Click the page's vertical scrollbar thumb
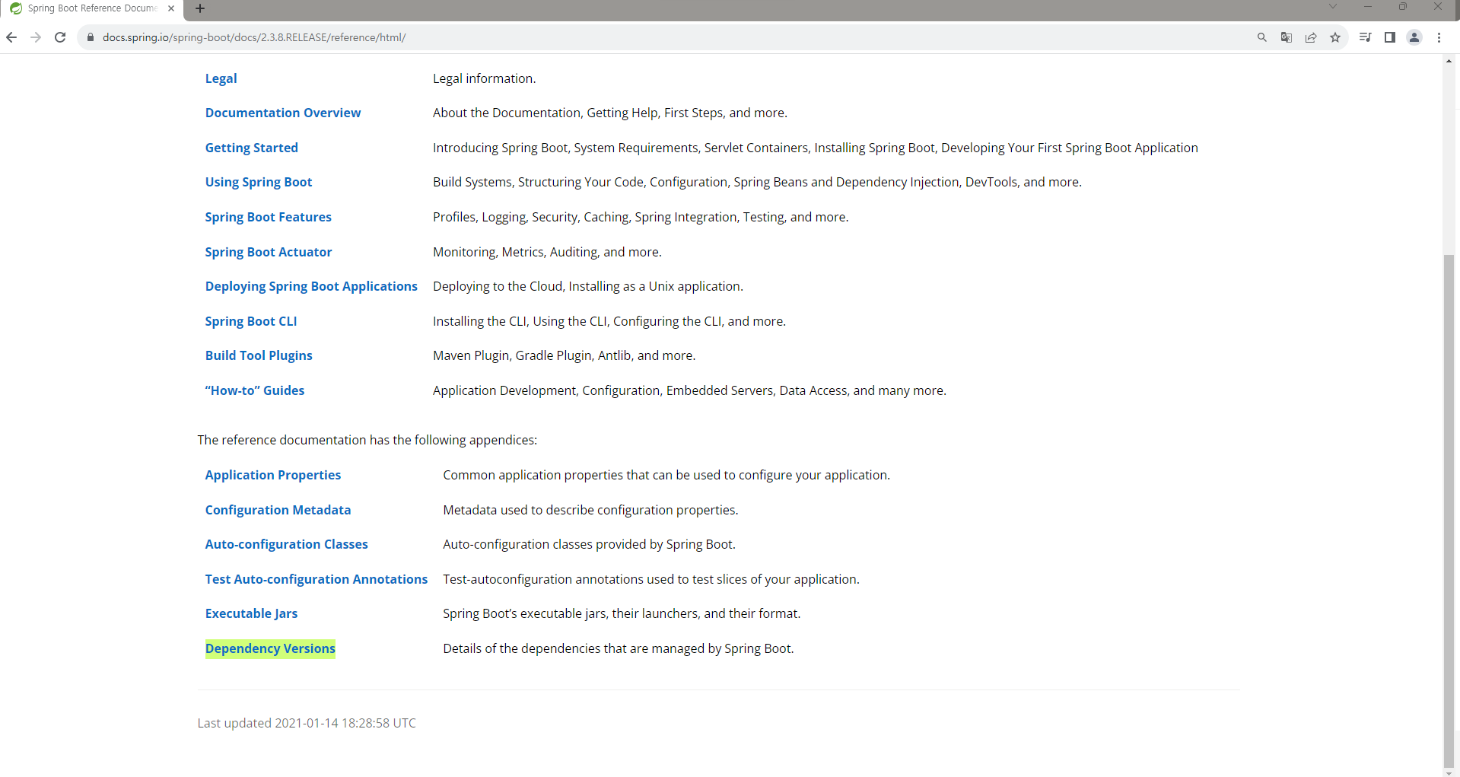The width and height of the screenshot is (1460, 777). pyautogui.click(x=1449, y=510)
